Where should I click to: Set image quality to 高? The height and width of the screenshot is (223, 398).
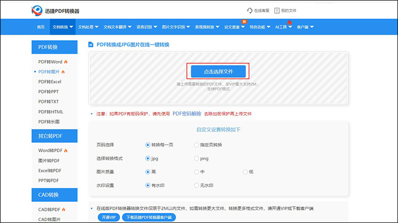coord(148,172)
